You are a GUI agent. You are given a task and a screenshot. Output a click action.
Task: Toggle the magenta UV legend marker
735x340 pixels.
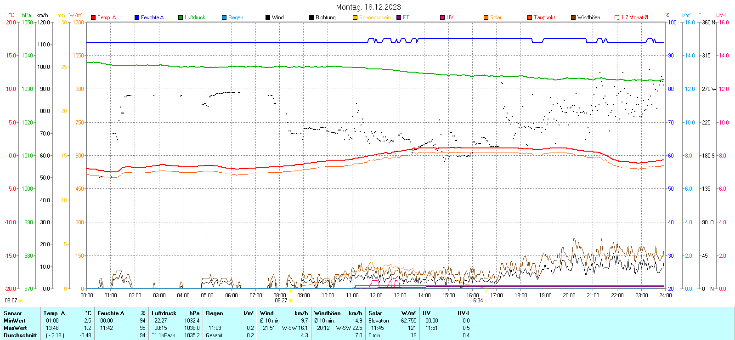[442, 17]
